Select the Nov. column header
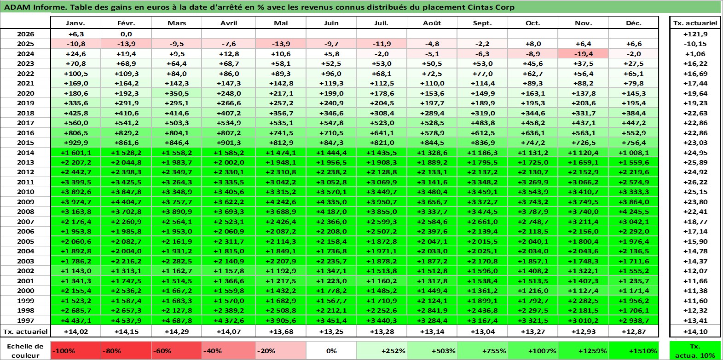Screen dimensions: 723x360 pos(584,23)
